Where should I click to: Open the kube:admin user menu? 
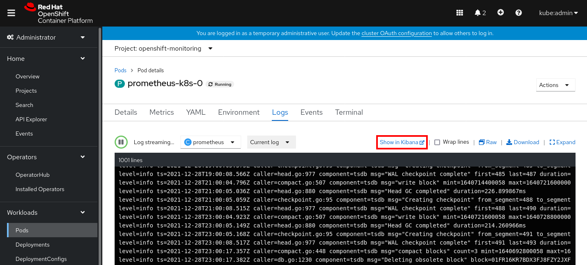tap(558, 13)
